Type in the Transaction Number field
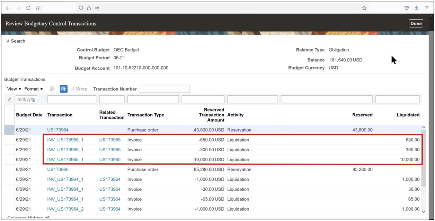 [164, 89]
